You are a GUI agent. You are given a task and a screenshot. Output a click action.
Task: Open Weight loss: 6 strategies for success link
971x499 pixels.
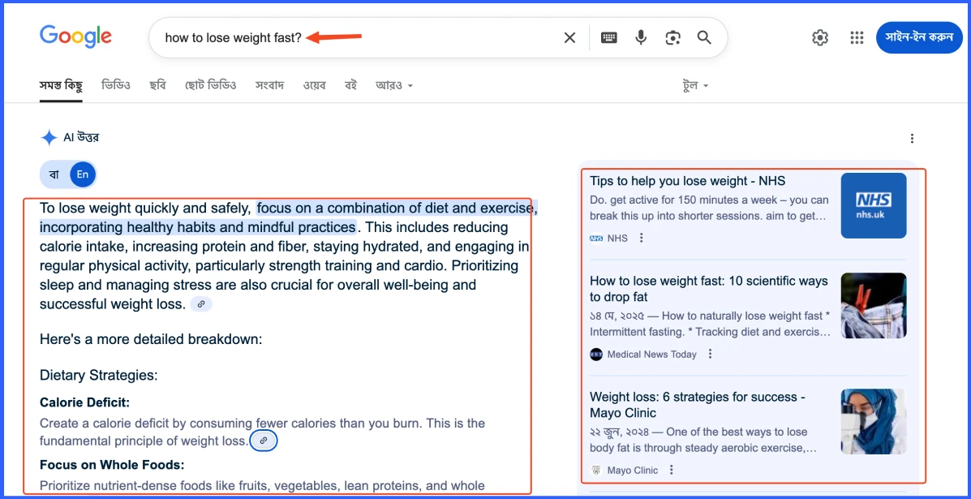pos(698,405)
